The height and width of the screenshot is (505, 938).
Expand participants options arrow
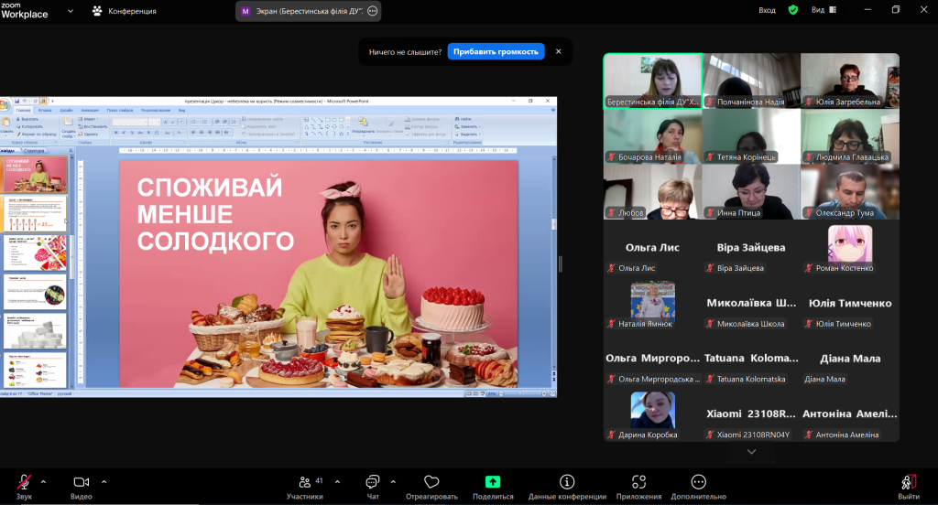(337, 482)
